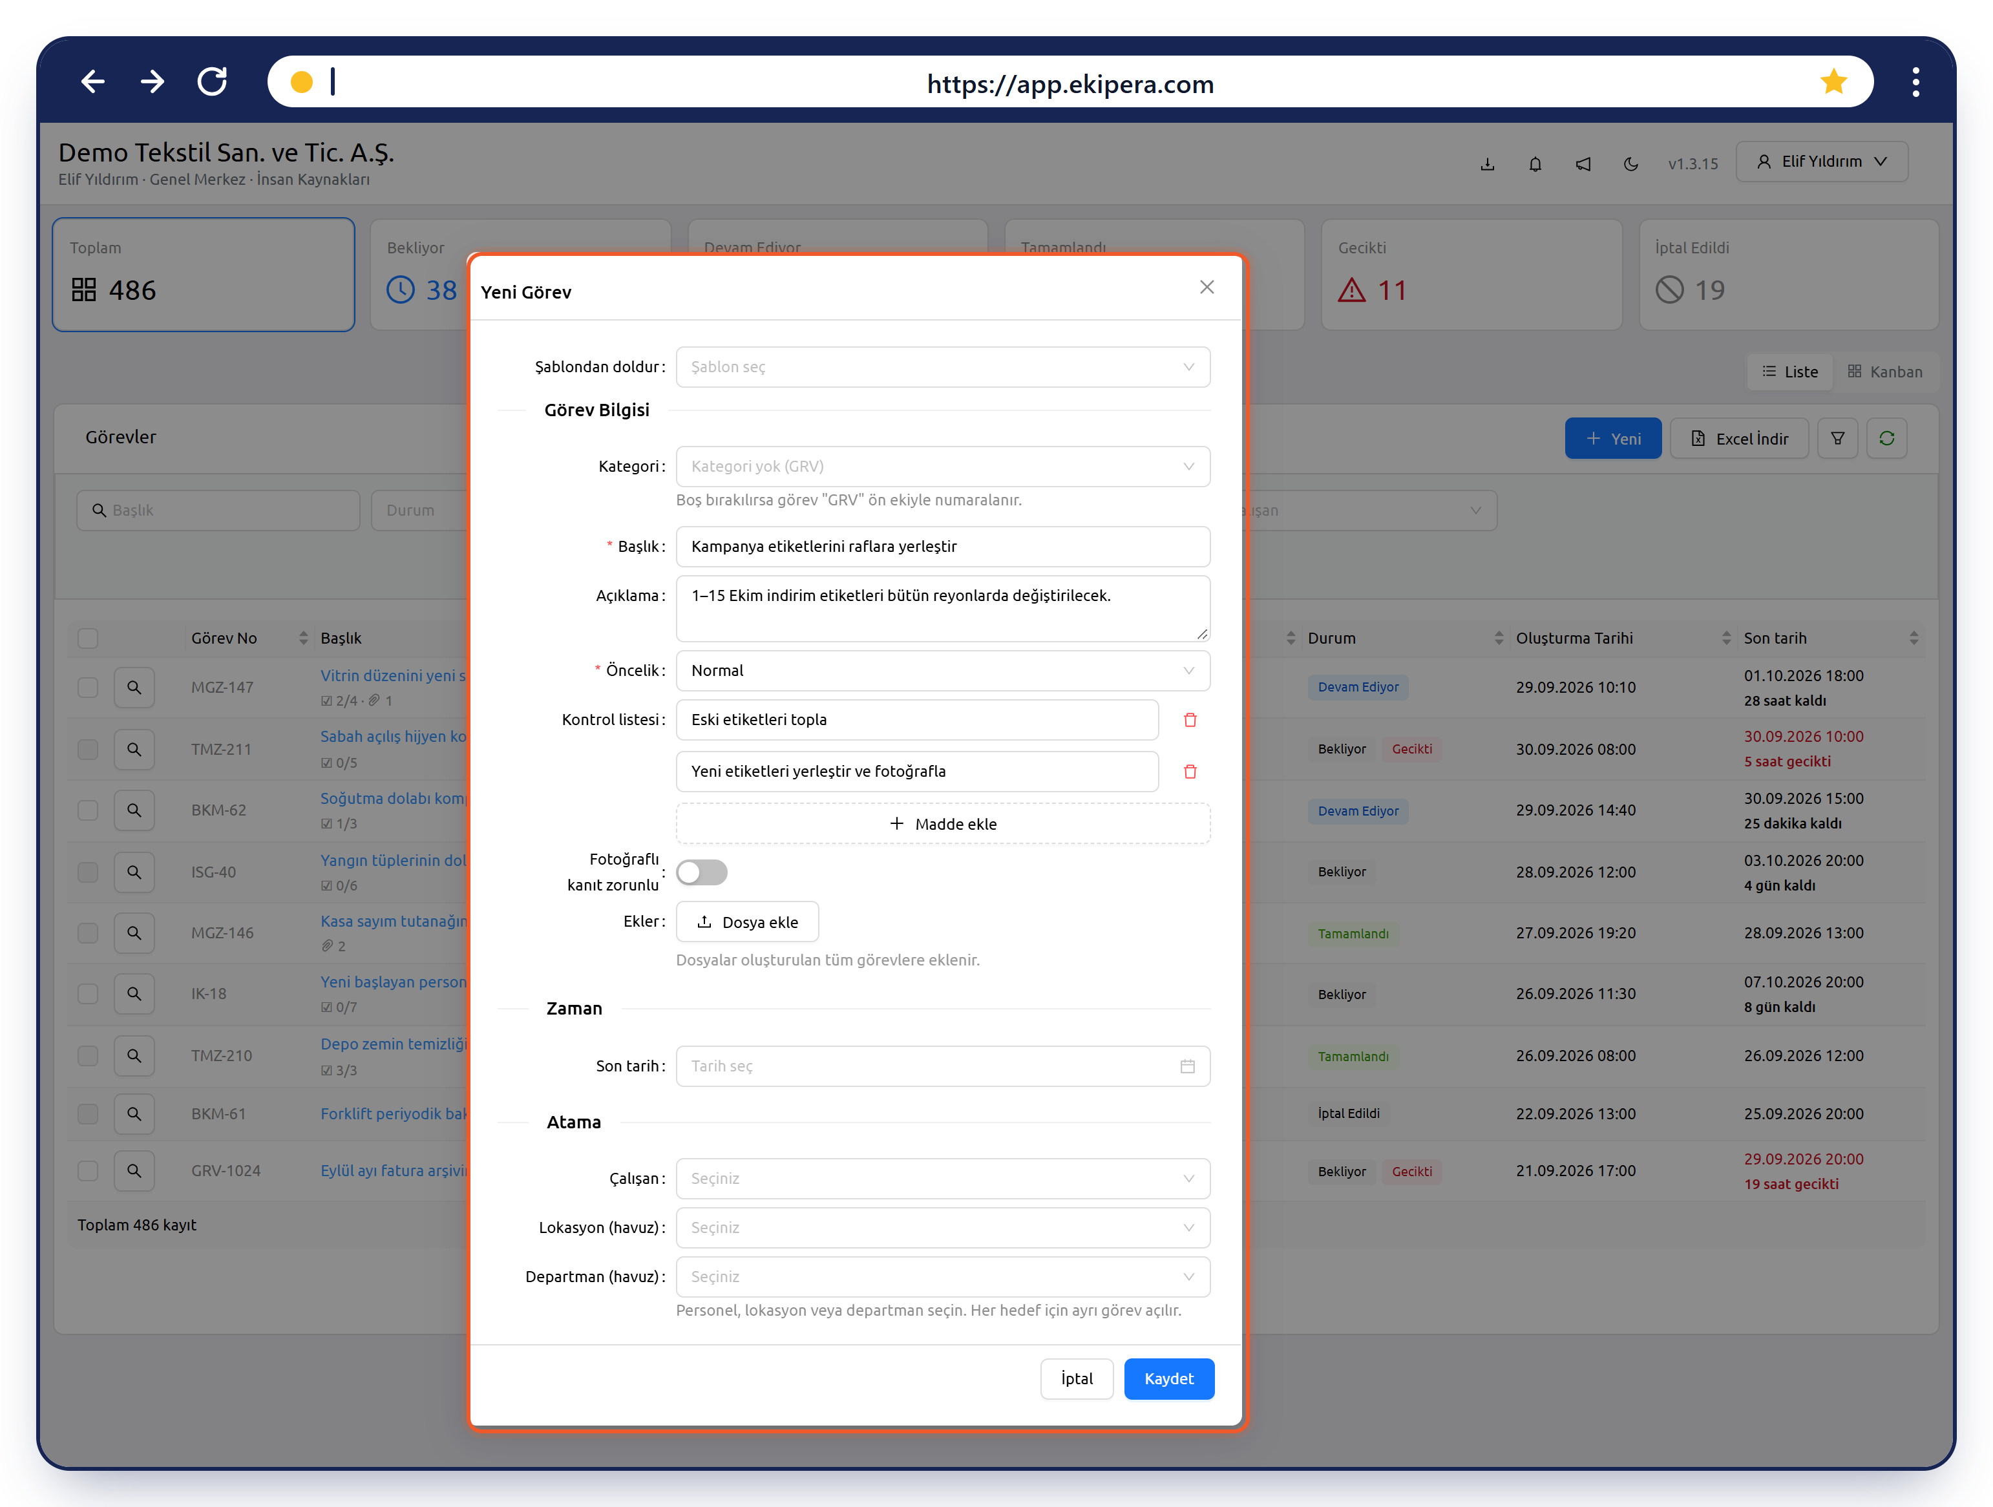This screenshot has width=1993, height=1507.
Task: Toggle 'Fotoğraflı kanıt zorunlu' switch
Action: click(x=702, y=872)
